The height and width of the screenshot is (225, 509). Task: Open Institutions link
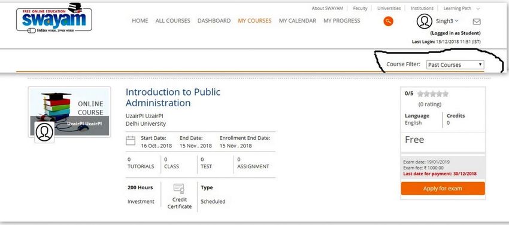coord(422,8)
